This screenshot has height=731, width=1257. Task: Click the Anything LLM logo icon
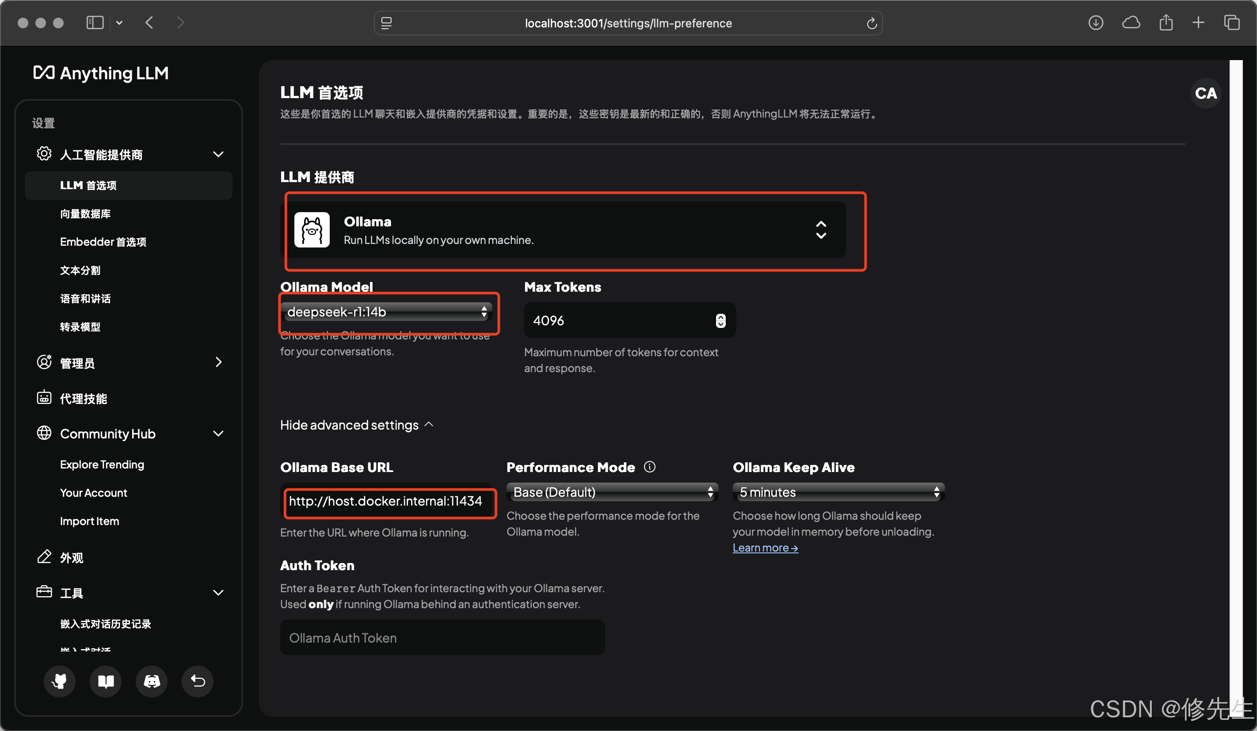44,73
